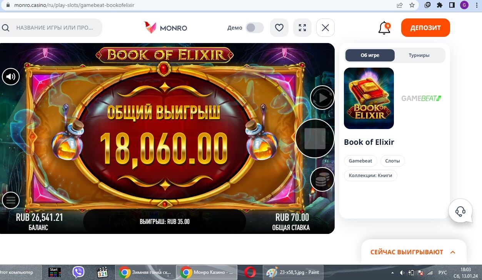482x280 pixels.
Task: Open the slot game hamburger menu
Action: (11, 200)
